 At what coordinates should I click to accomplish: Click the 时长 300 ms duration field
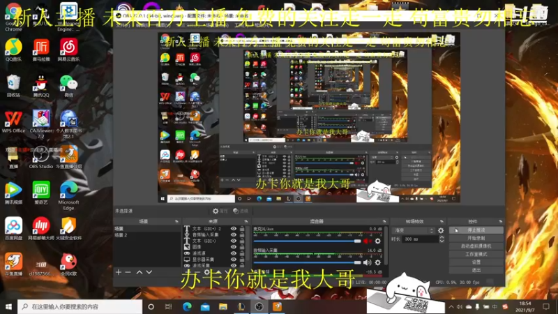click(x=421, y=239)
